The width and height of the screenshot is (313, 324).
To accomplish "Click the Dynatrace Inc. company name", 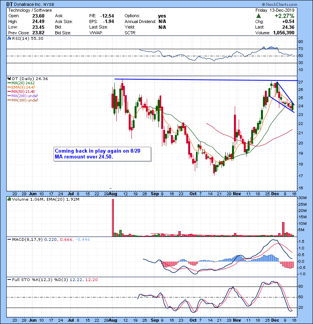I will point(27,4).
